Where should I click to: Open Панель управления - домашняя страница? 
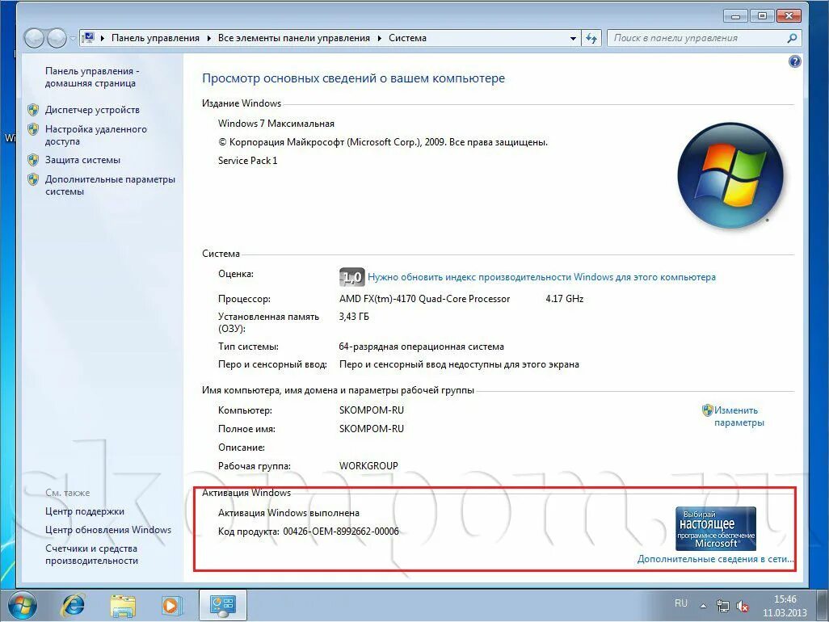click(91, 78)
